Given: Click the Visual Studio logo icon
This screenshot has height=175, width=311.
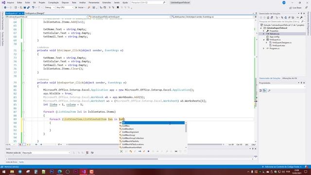Looking at the screenshot, I should click(3, 2).
